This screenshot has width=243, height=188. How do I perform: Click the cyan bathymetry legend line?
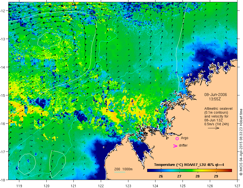pyautogui.click(x=120, y=172)
